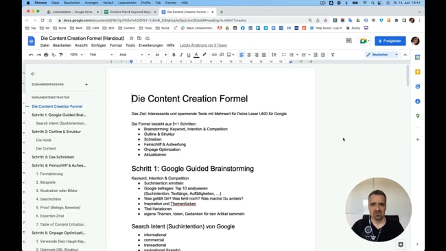Image resolution: width=446 pixels, height=251 pixels.
Task: Toggle Bold formatting
Action: (174, 55)
